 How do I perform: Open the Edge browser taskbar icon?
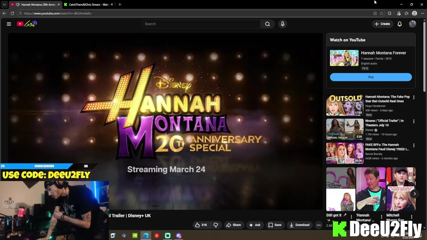coord(146,236)
